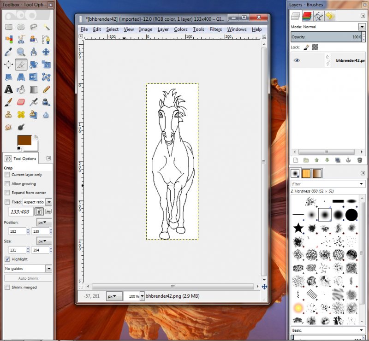Screen dimensions: 369x341
Task: Open the Image menu
Action: click(145, 29)
